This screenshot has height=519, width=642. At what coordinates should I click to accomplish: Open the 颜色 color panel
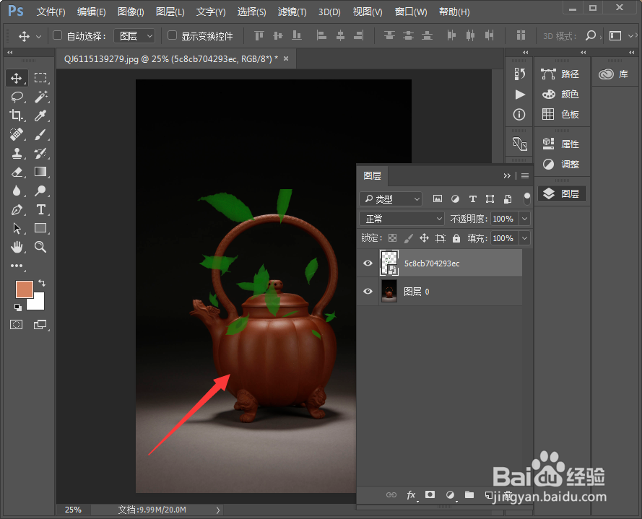click(x=560, y=94)
